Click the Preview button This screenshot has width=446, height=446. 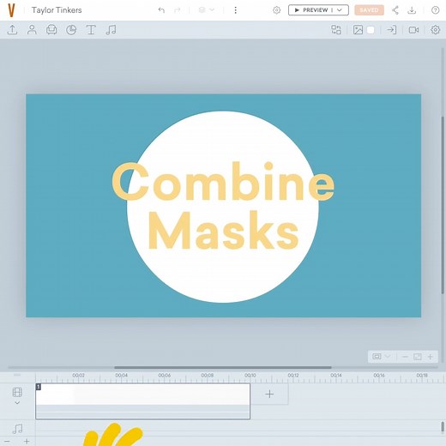point(311,10)
